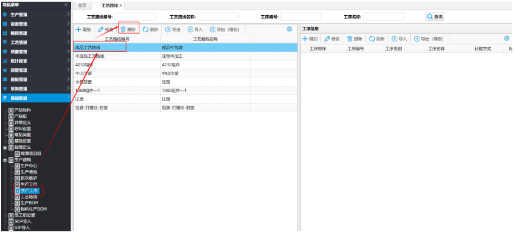
Task: Focus the 工艺路线编号 search field
Action: click(135, 17)
